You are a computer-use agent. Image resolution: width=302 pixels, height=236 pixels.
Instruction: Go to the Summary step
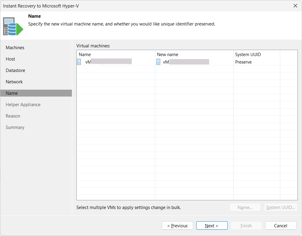[x=15, y=127]
